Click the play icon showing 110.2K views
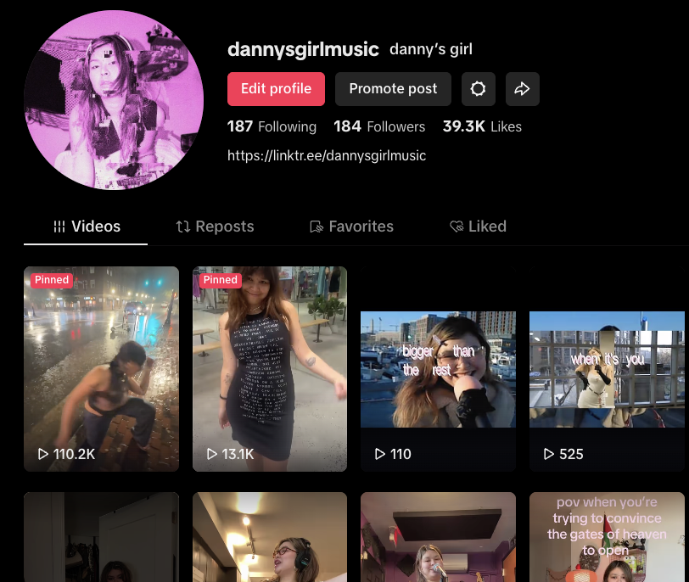The height and width of the screenshot is (582, 689). (43, 454)
